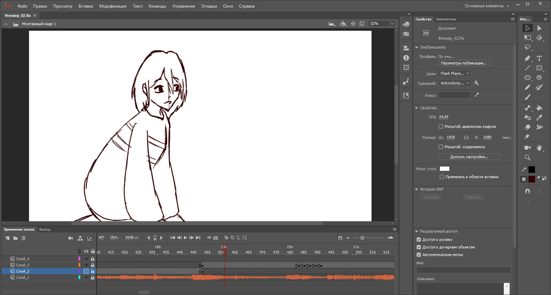This screenshot has width=551, height=295.
Task: Swap stroke and fill colors
Action: point(545,178)
